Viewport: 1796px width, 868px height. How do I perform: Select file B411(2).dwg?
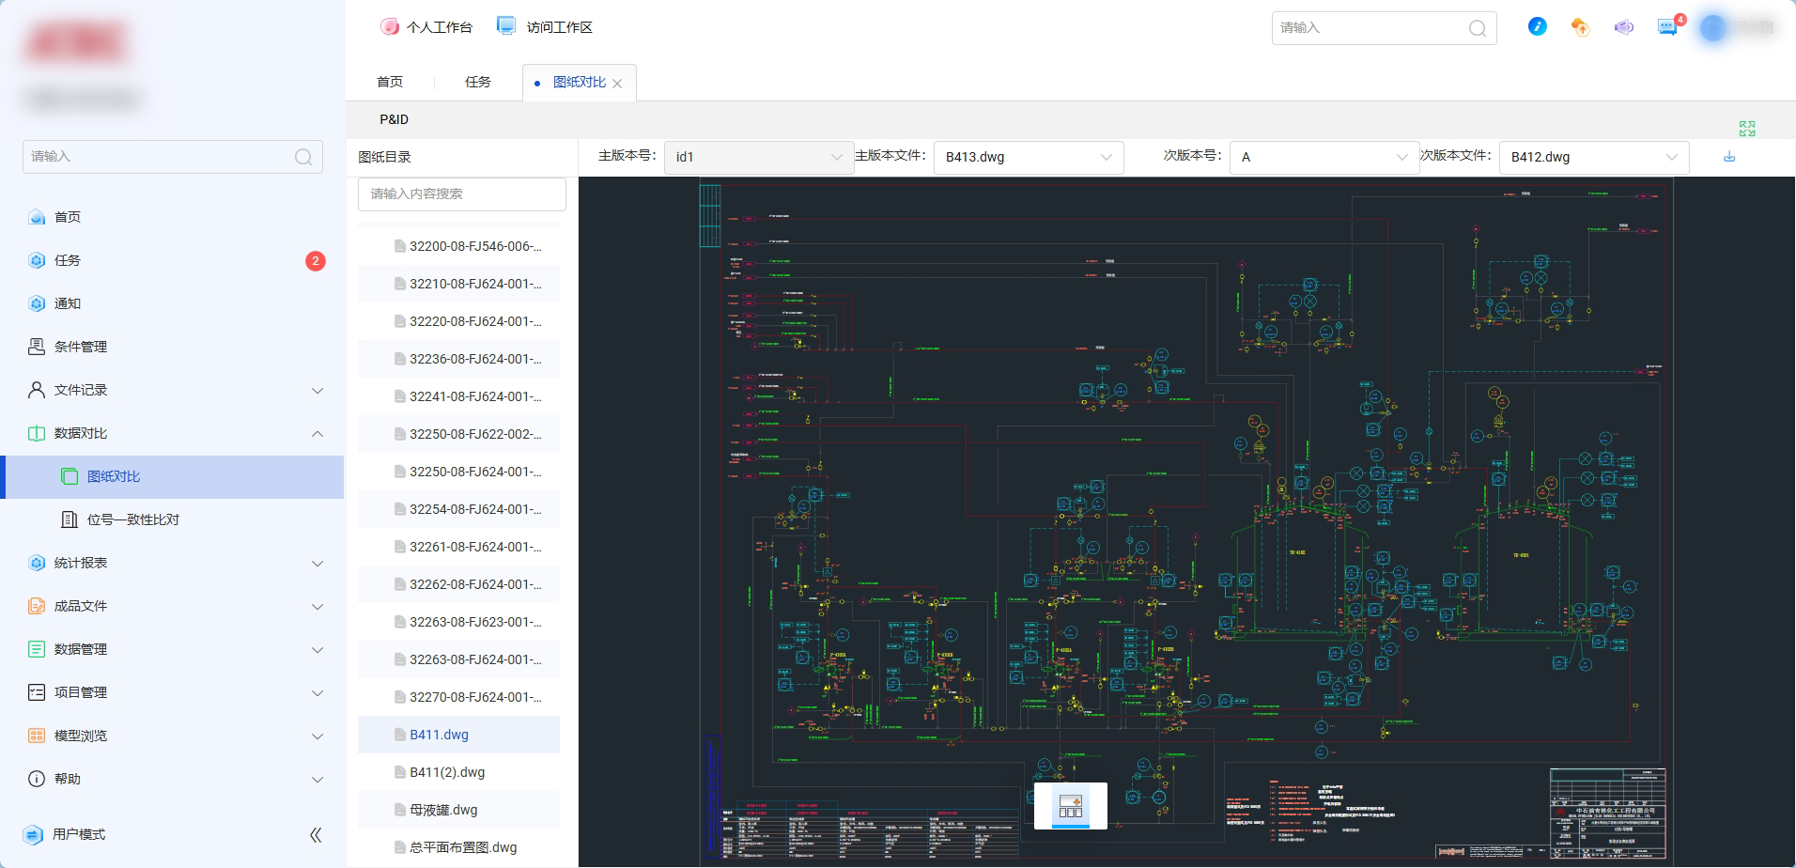pos(458,772)
